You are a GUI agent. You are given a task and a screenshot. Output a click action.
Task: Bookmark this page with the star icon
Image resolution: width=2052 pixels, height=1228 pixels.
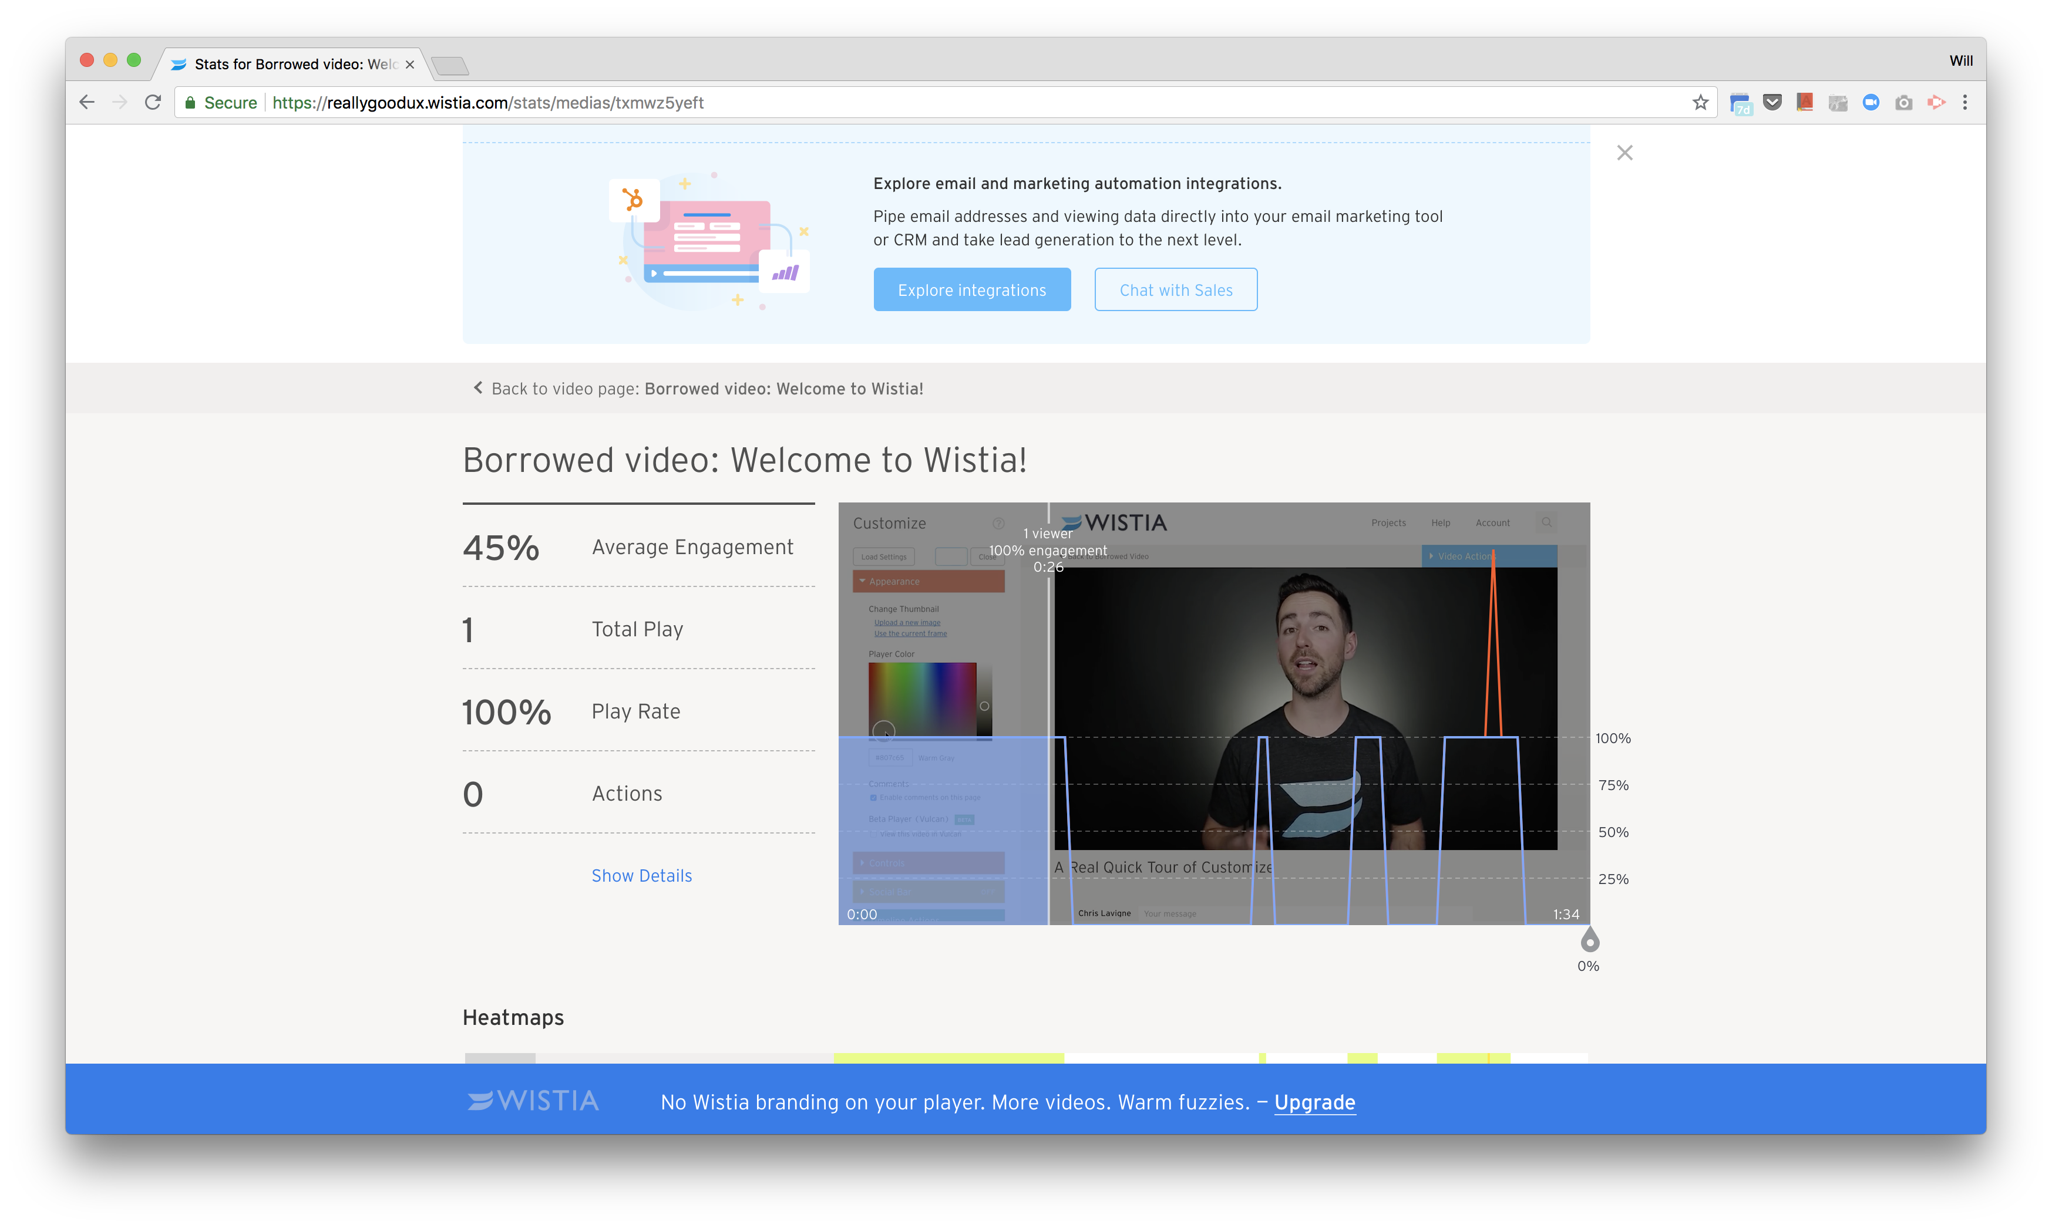tap(1700, 103)
